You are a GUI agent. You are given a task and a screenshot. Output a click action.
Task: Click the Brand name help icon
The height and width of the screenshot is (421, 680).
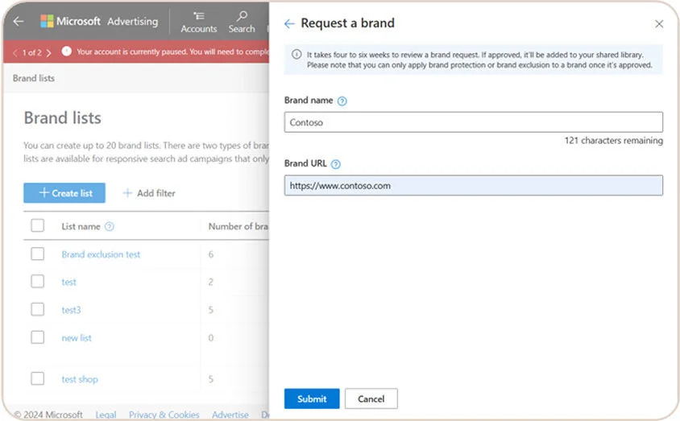(x=342, y=101)
